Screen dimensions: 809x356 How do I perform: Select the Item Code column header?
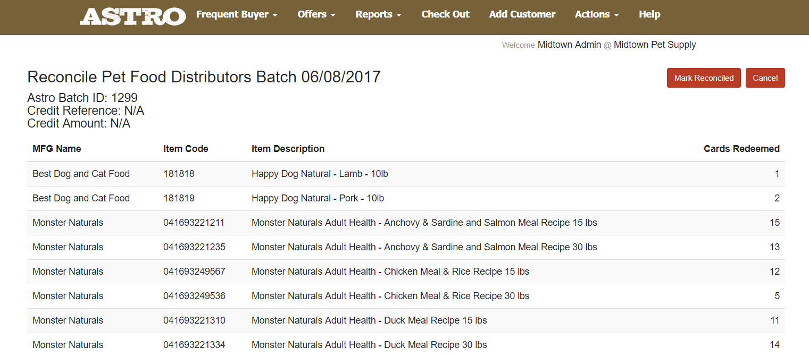(186, 149)
